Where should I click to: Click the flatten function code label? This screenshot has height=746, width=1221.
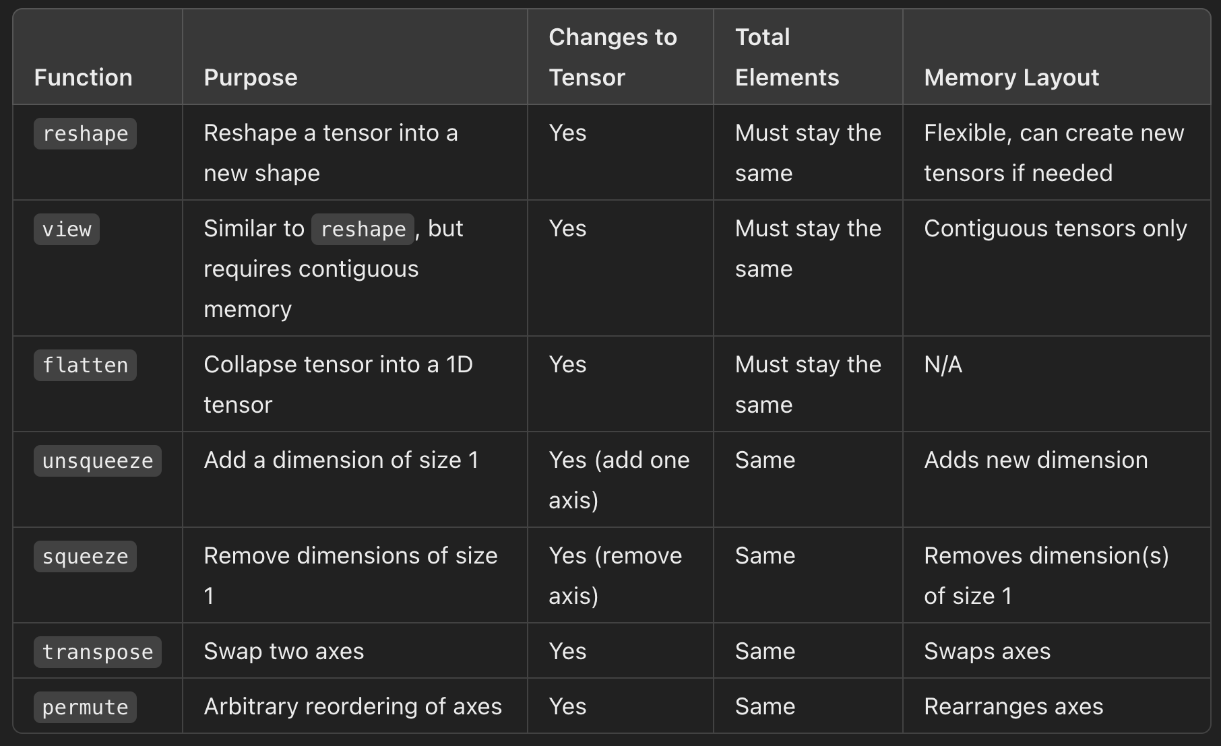coord(85,365)
